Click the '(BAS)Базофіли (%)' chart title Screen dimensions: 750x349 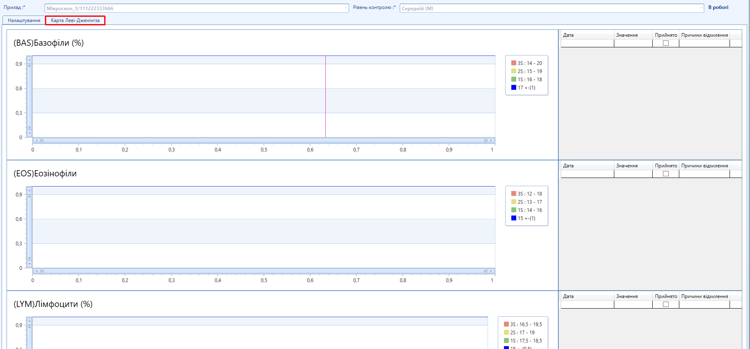coord(49,43)
